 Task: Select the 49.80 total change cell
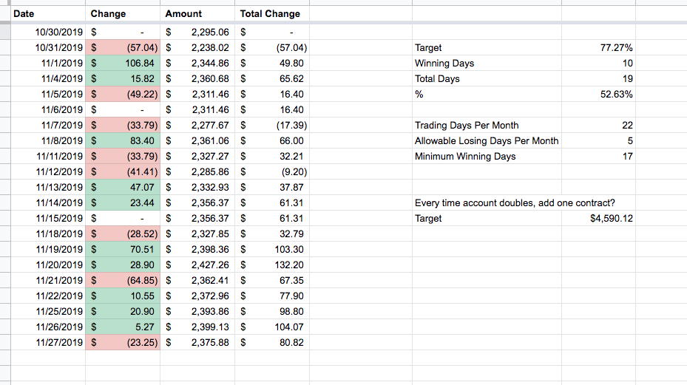pos(272,63)
